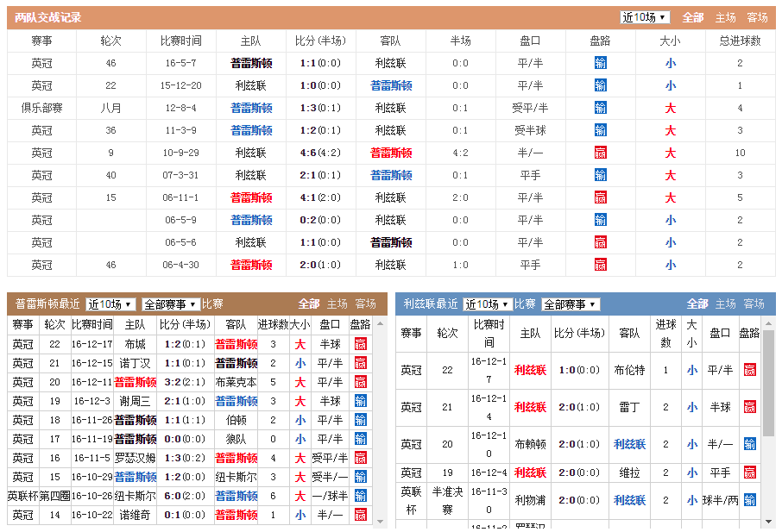Open the 近10场 dropdown in Preston's recent section
The width and height of the screenshot is (782, 532).
[110, 304]
